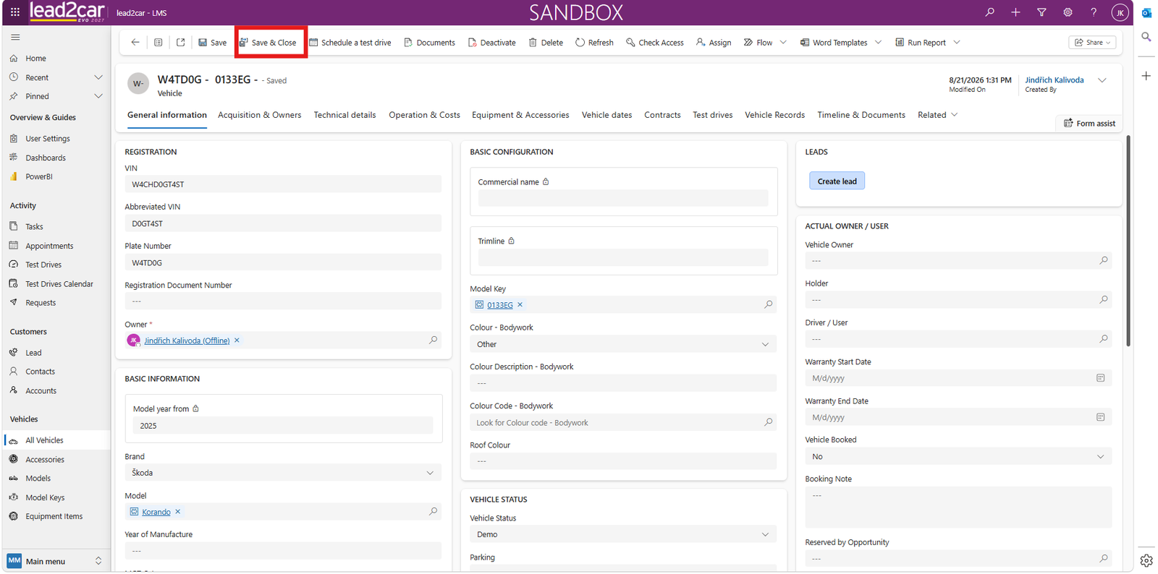Open the Related tab menu
The height and width of the screenshot is (574, 1158).
point(937,115)
